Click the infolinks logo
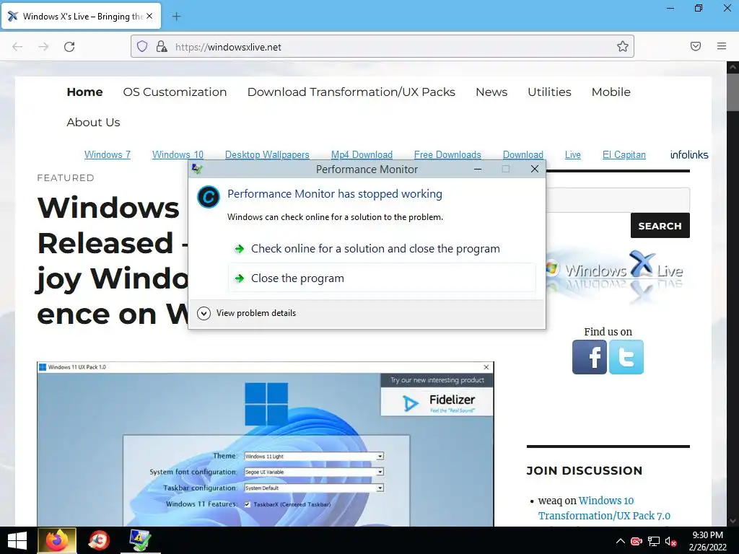739x554 pixels. click(x=689, y=154)
